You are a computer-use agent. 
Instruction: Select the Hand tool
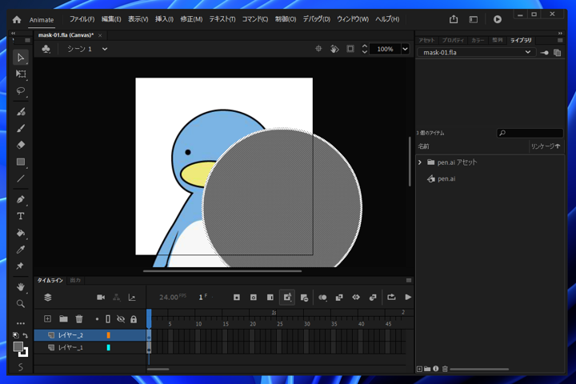tap(21, 287)
